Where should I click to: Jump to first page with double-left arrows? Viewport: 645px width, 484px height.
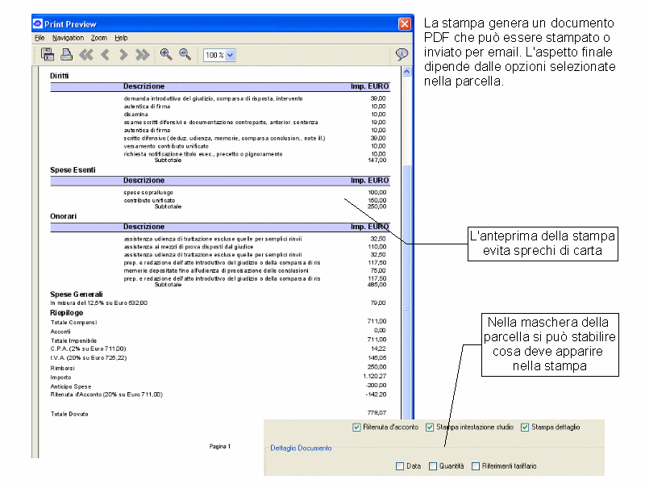pyautogui.click(x=86, y=55)
